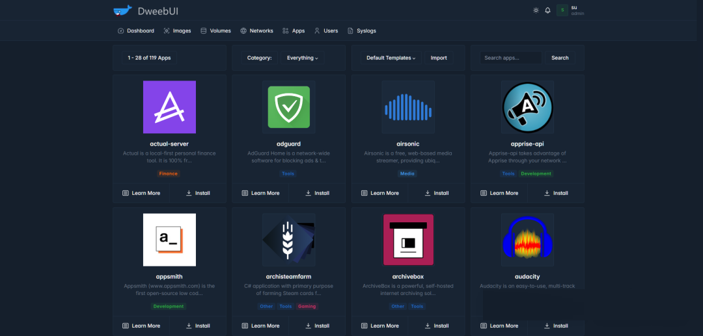
Task: Click the apprise-api megaphone logo
Action: pyautogui.click(x=528, y=107)
